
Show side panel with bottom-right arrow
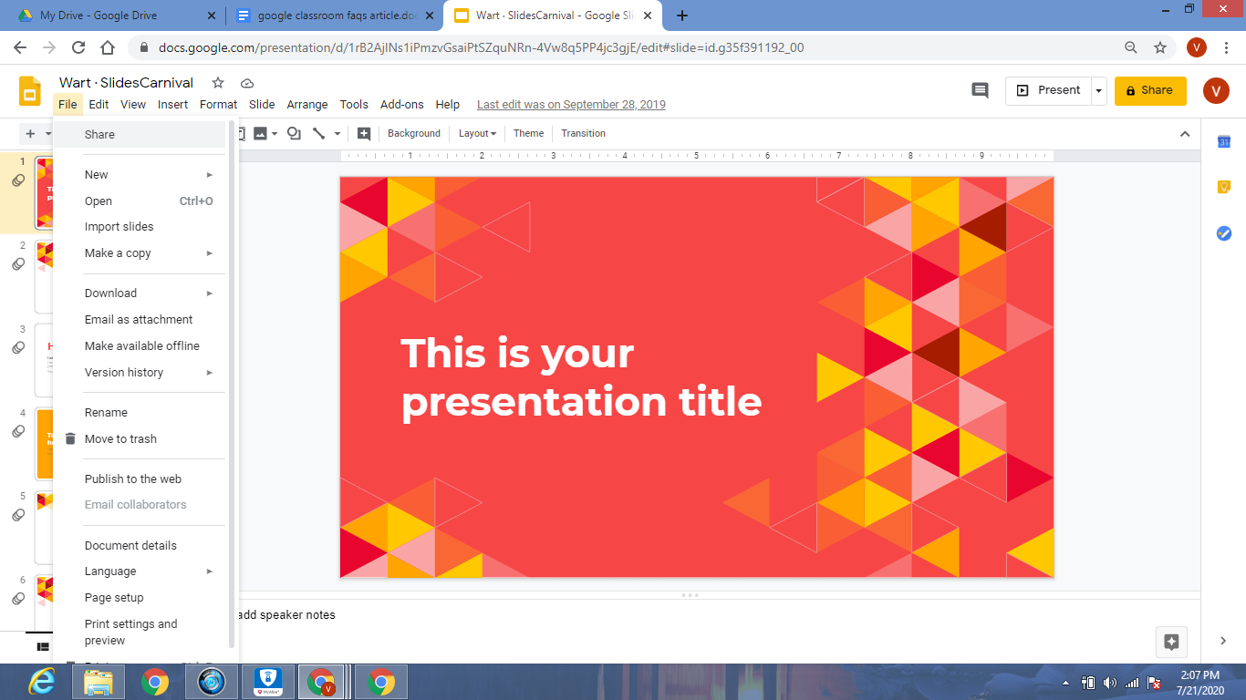coord(1223,642)
